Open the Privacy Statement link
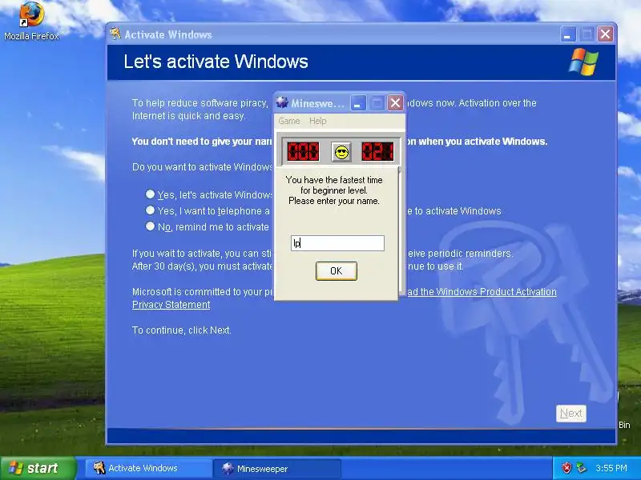Viewport: 641px width, 480px height. pyautogui.click(x=171, y=305)
